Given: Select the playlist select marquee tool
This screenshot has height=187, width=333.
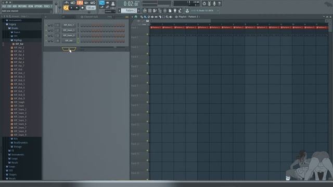Looking at the screenshot, I should click(x=163, y=17).
